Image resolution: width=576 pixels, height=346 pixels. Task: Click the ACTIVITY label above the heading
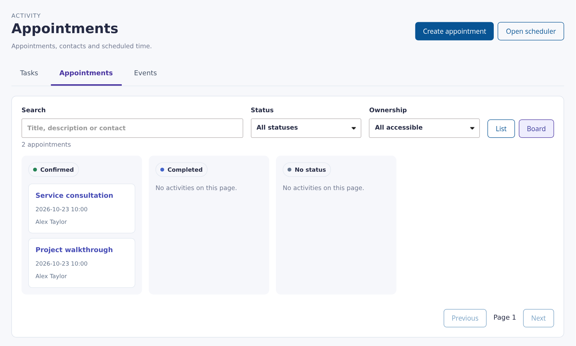[26, 16]
